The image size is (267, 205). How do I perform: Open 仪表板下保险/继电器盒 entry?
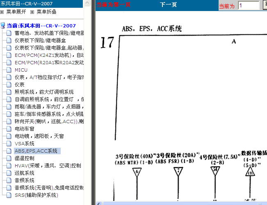coord(40,41)
